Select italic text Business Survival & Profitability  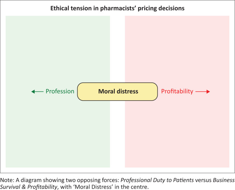point(117,183)
